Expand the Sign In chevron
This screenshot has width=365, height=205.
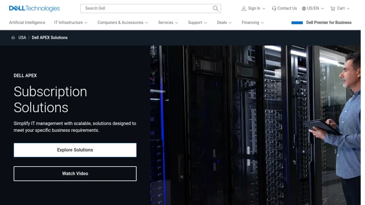point(264,8)
